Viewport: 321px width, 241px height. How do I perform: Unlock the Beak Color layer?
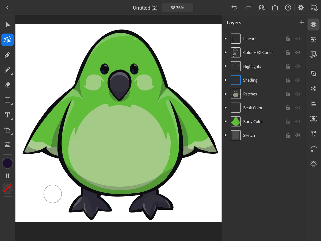(x=288, y=108)
